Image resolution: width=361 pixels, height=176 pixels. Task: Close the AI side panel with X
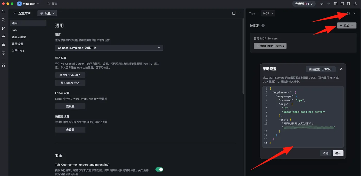(354, 13)
